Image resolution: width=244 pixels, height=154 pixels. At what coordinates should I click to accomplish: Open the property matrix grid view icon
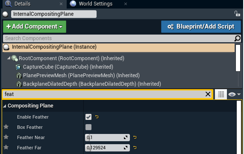pos(221,94)
